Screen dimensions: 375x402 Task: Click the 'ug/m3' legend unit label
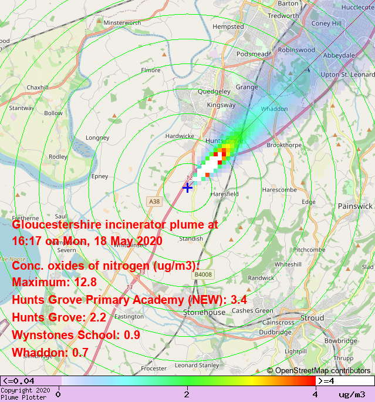(x=352, y=394)
